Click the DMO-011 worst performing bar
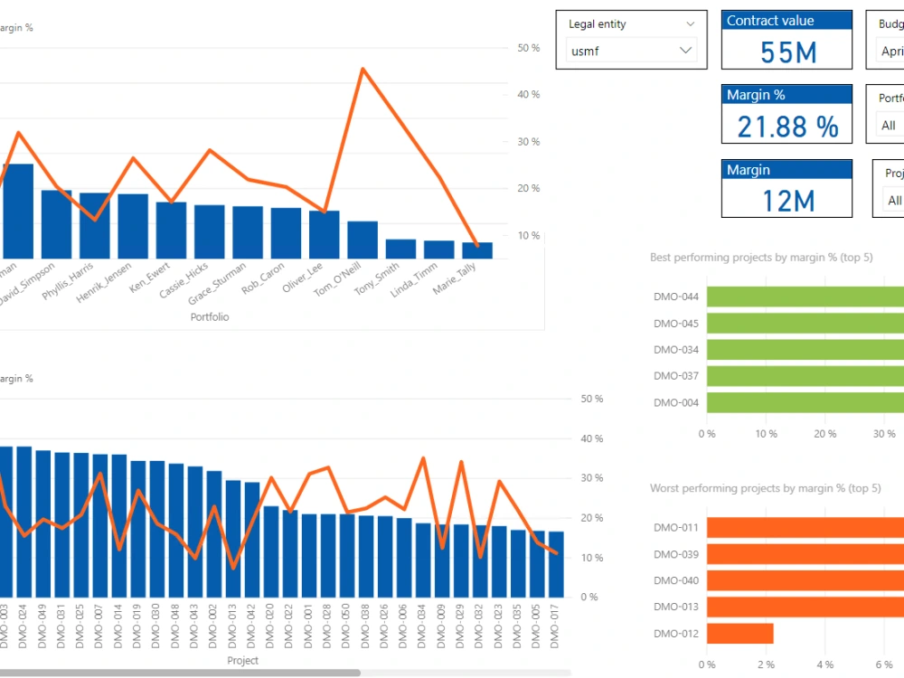 coord(805,528)
